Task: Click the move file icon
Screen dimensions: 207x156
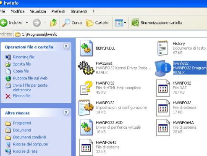Action: tap(8, 64)
